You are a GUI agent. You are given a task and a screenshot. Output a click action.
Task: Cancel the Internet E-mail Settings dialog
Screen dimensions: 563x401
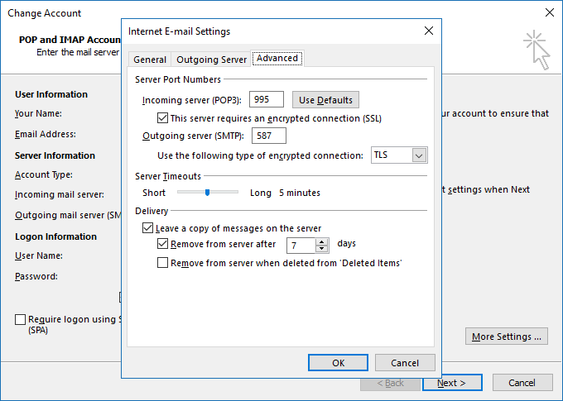click(x=405, y=363)
